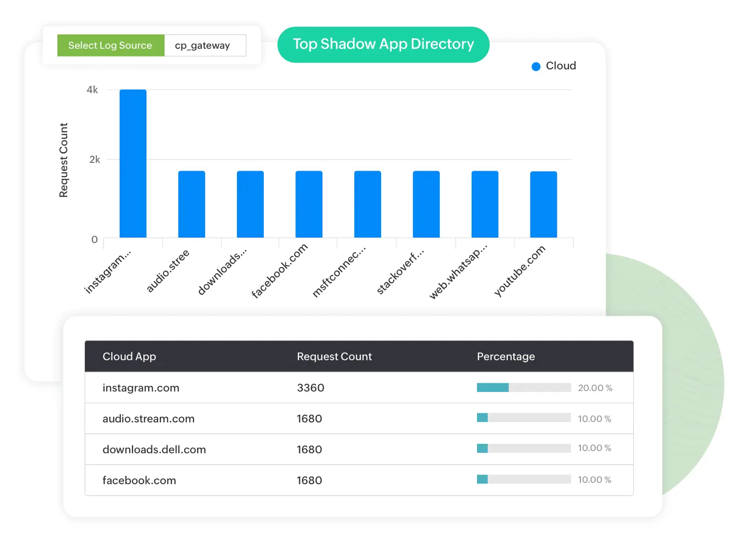The image size is (734, 535).
Task: Click request count 1680 for audio.stream.com
Action: coord(310,419)
